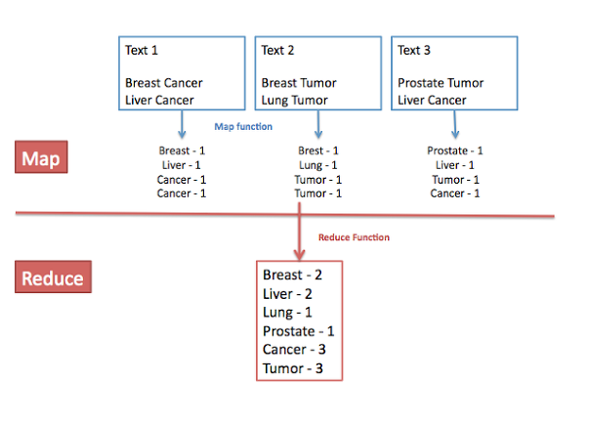Click 'Cancer - 3' in reduce output
This screenshot has width=591, height=426.
[294, 350]
